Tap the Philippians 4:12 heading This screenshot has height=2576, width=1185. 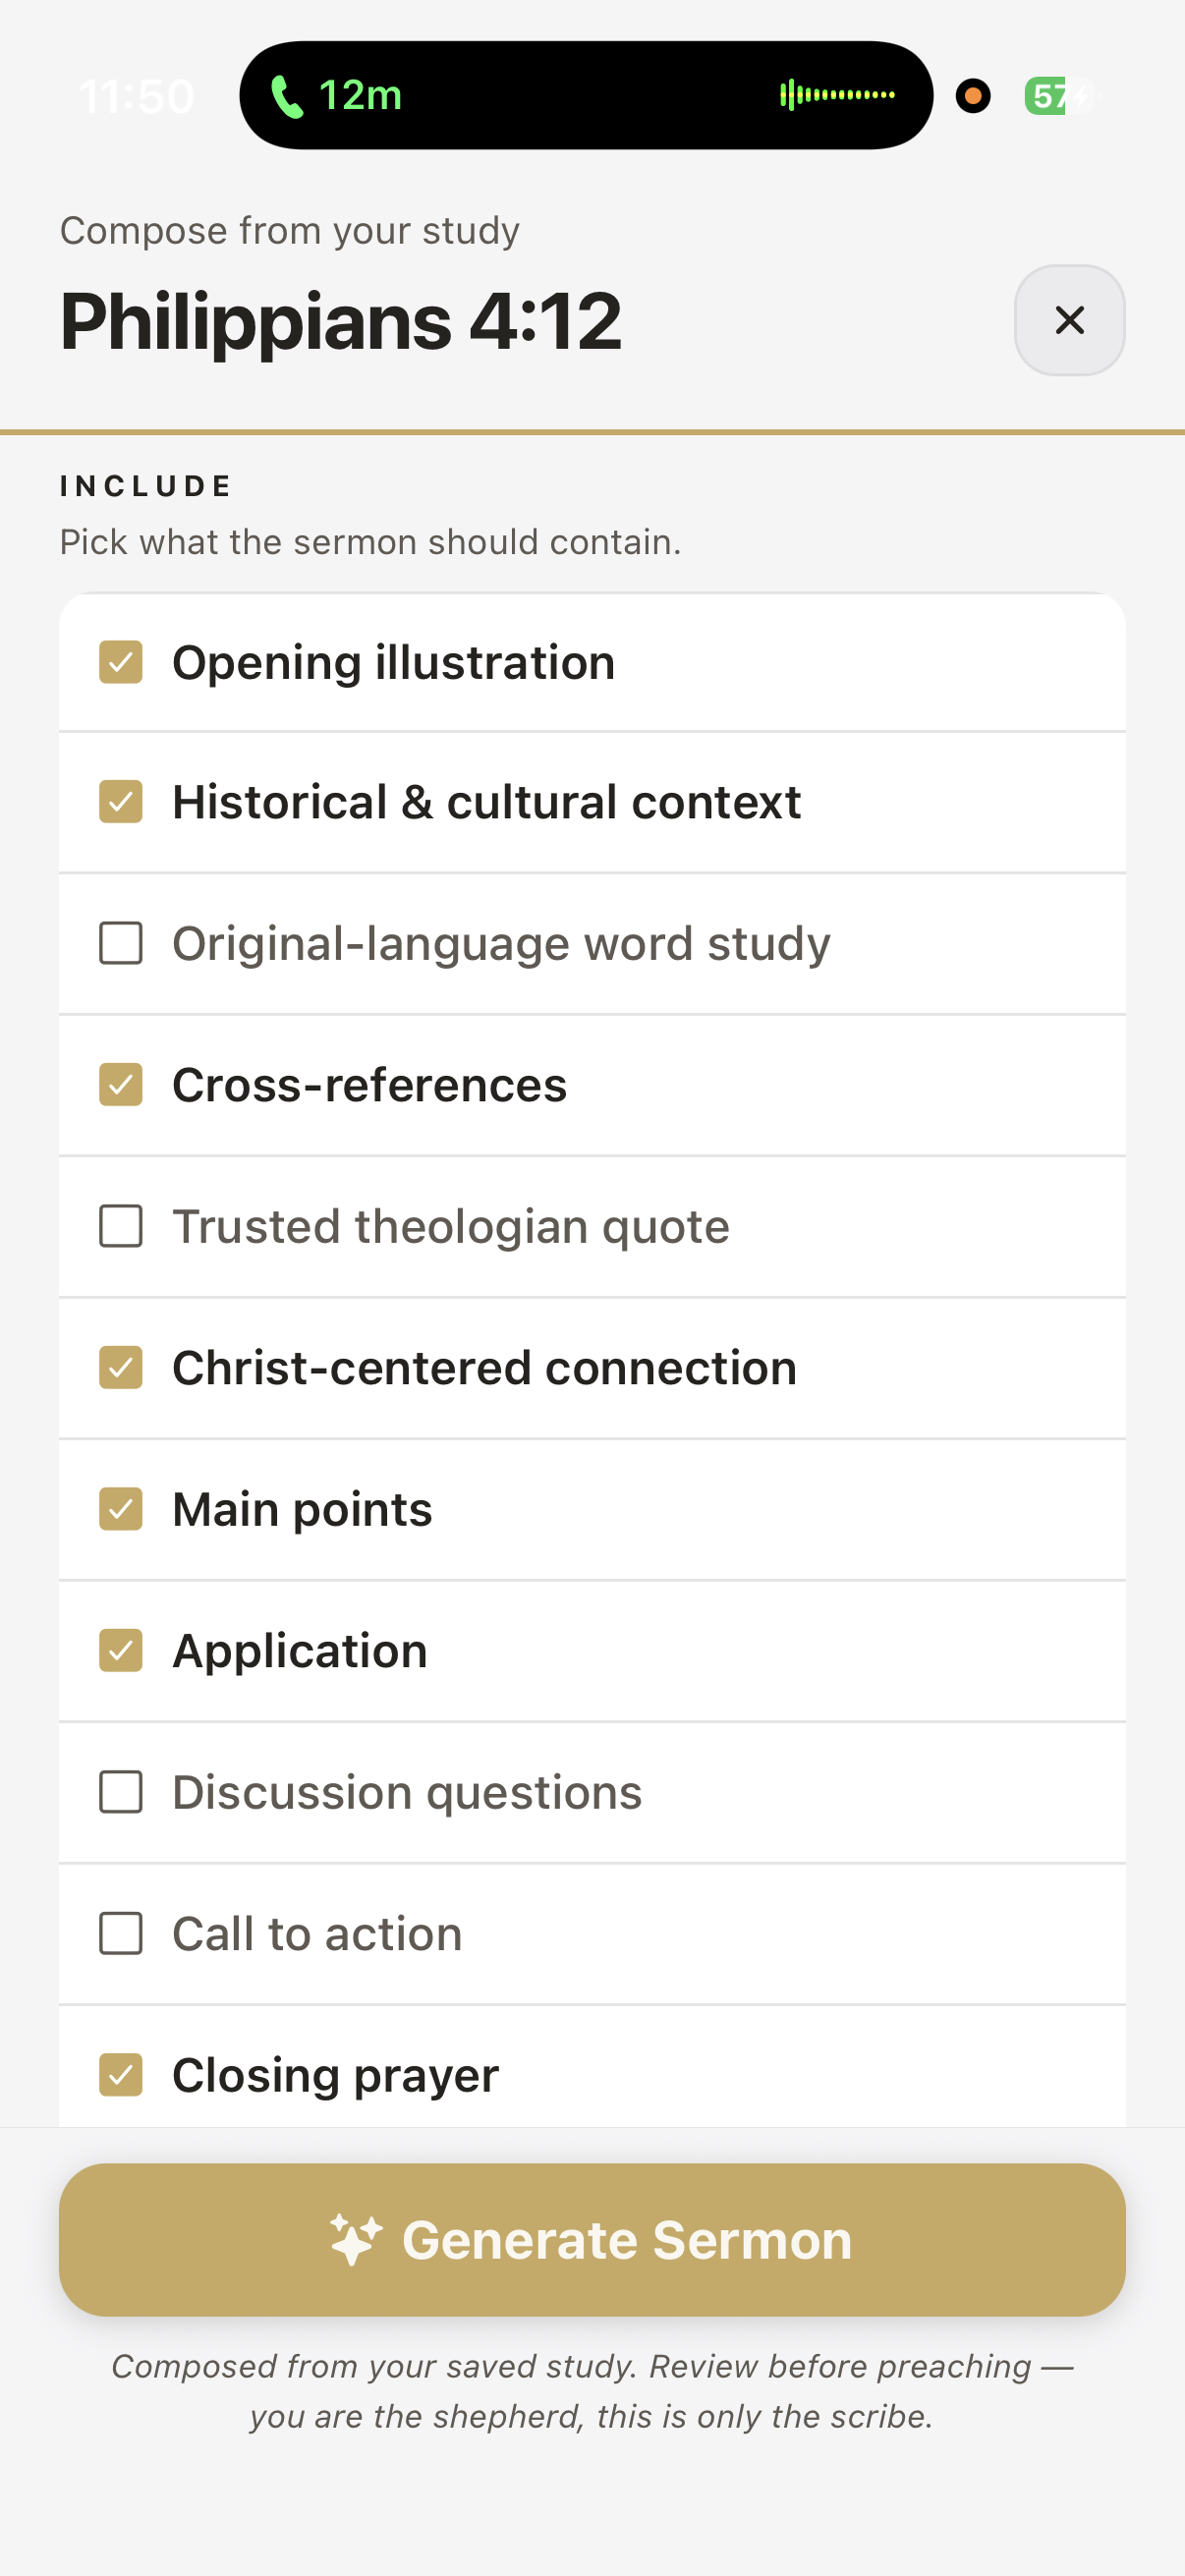pos(341,321)
